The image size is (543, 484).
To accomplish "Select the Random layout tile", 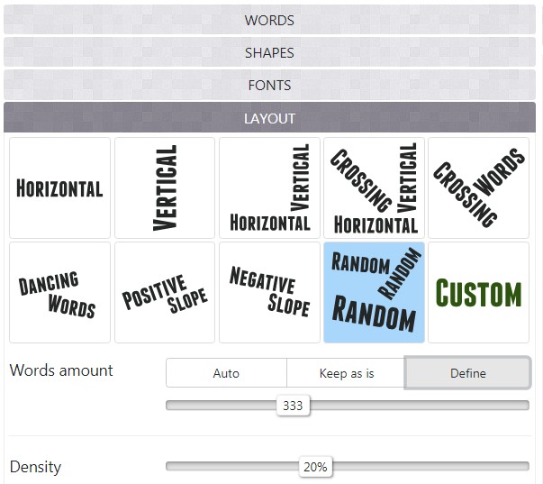I will (x=374, y=292).
